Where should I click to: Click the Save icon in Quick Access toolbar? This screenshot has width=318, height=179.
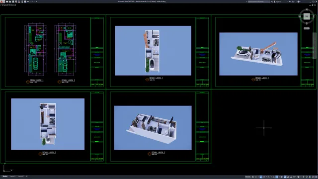13,1
